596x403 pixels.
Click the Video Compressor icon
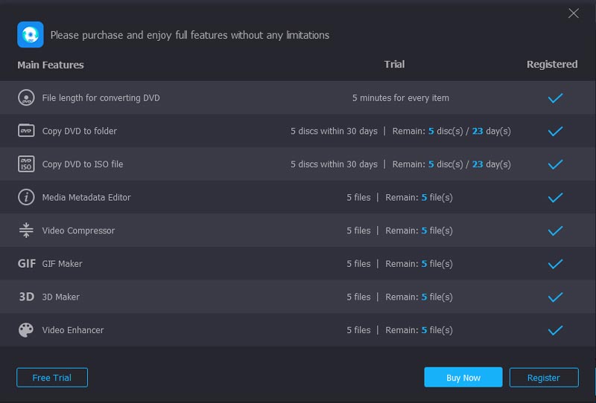pos(26,230)
